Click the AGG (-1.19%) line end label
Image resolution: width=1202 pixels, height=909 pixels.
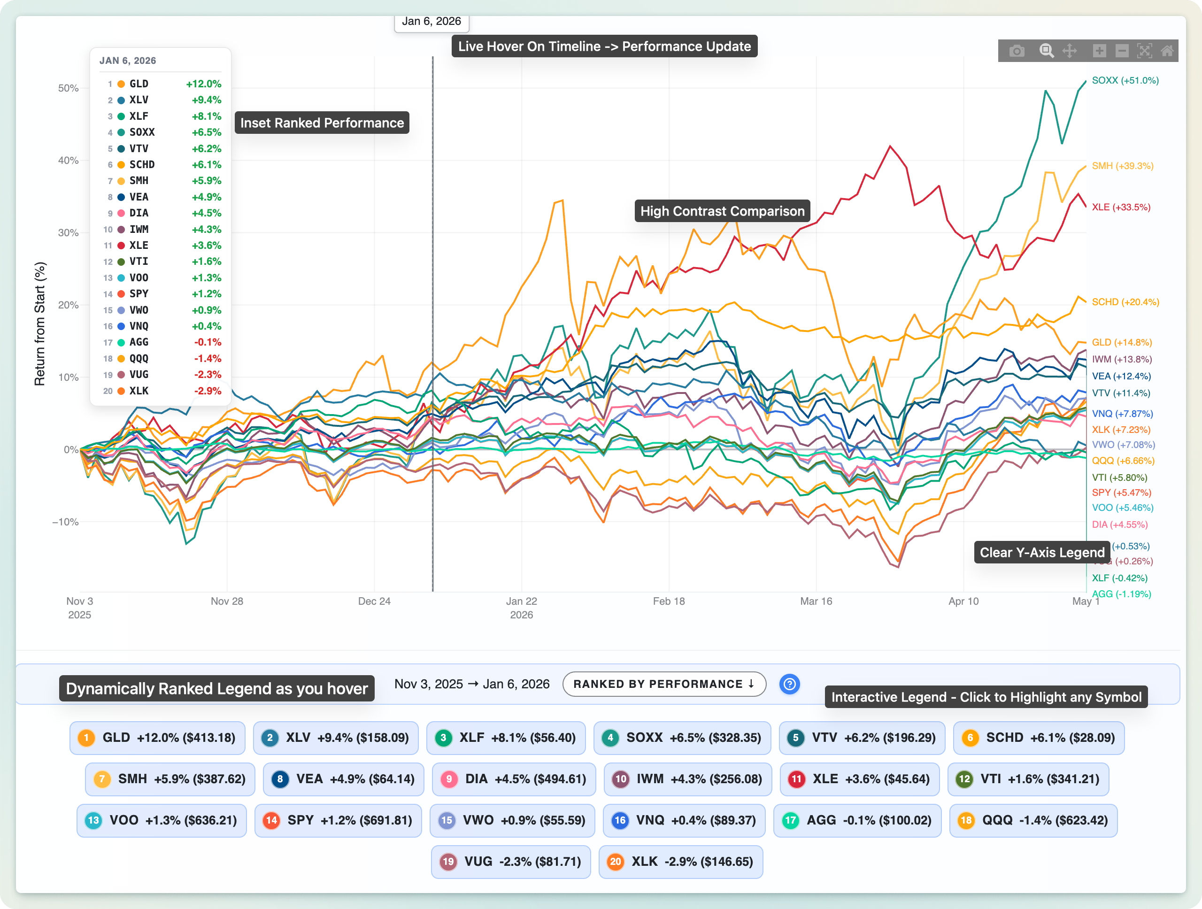(1122, 594)
